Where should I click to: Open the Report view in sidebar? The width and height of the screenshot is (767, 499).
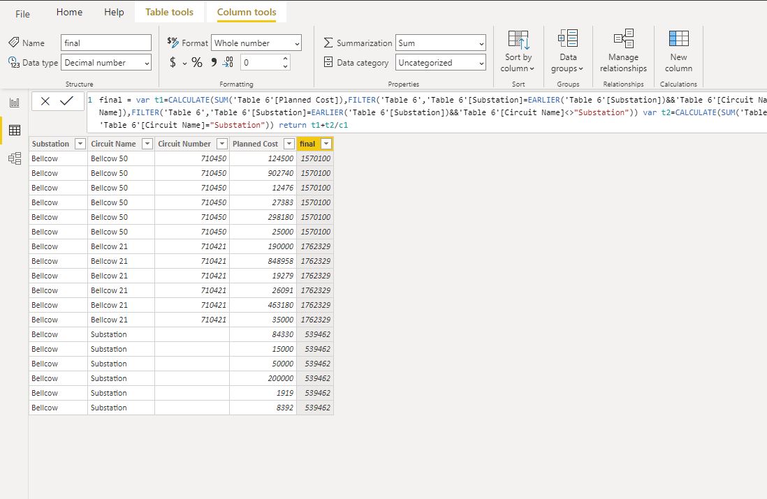pyautogui.click(x=15, y=102)
